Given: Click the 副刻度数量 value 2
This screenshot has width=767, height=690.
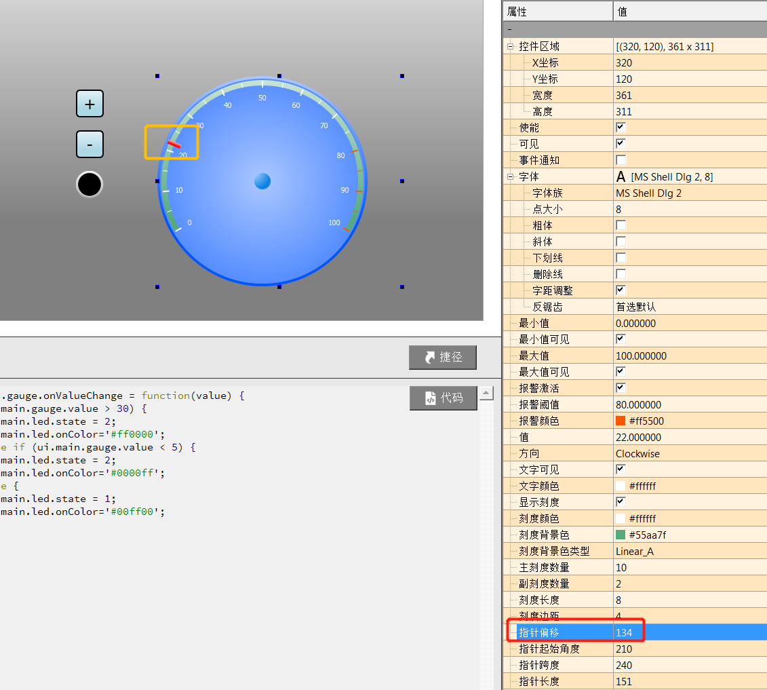Looking at the screenshot, I should click(690, 583).
